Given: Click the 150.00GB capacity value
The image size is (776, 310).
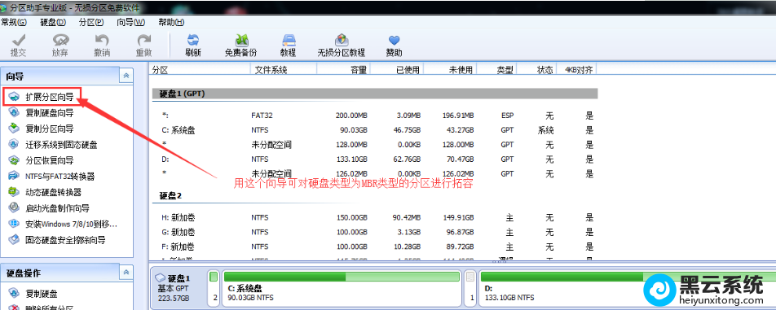Looking at the screenshot, I should coord(352,217).
